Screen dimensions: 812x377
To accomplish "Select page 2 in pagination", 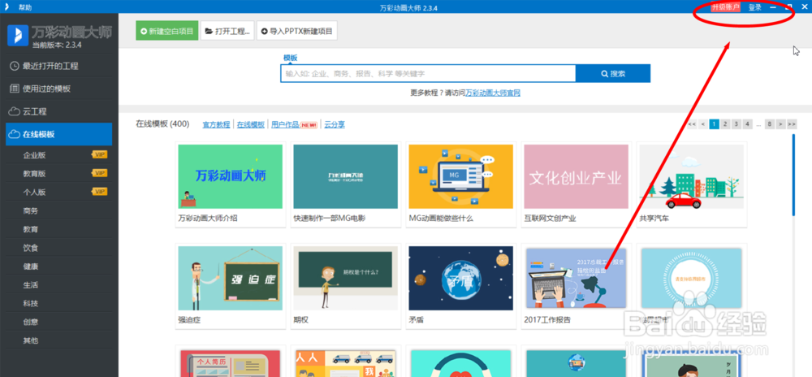I will (x=725, y=124).
